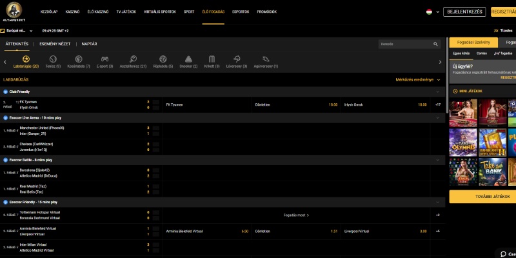Click the Club Friendly league icon
516x258 pixels.
coord(5,92)
